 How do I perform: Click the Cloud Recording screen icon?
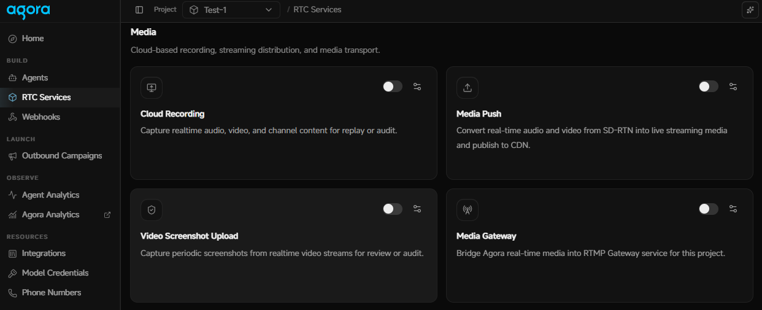152,87
